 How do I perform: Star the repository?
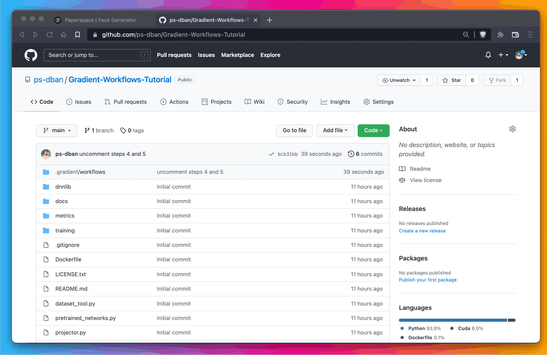[x=451, y=80]
